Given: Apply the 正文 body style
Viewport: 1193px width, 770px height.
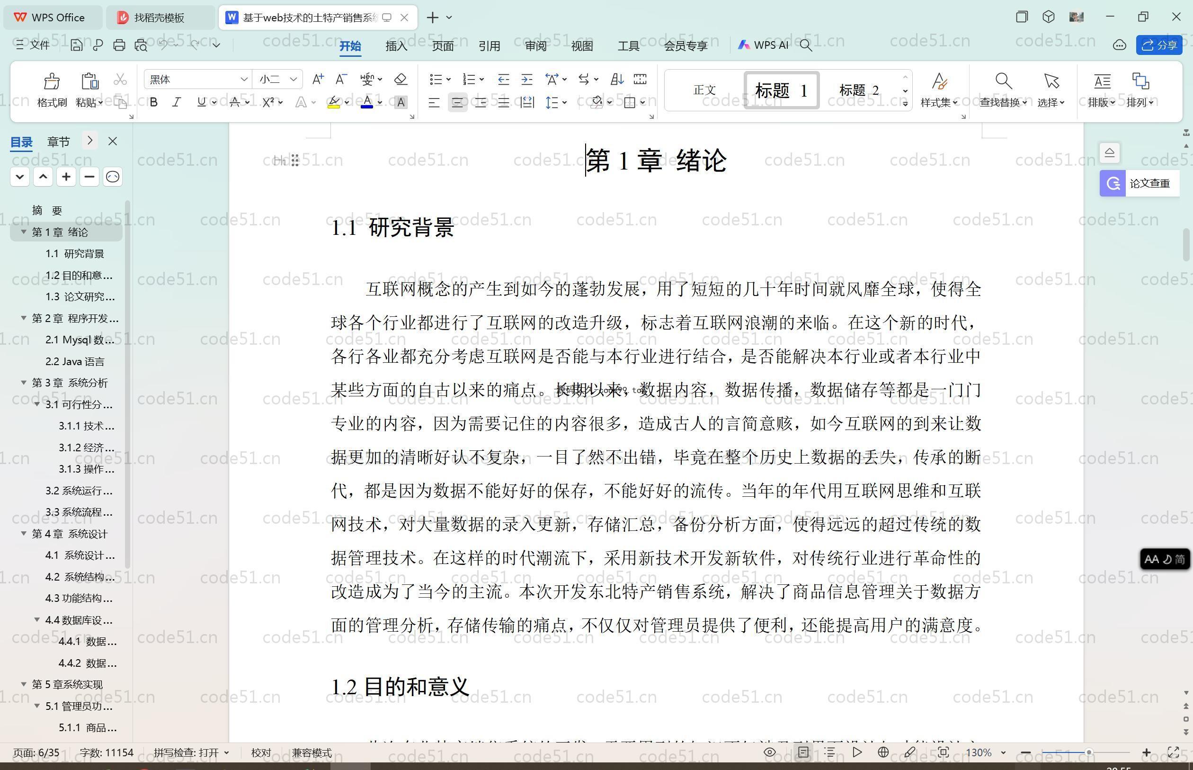Looking at the screenshot, I should point(705,90).
